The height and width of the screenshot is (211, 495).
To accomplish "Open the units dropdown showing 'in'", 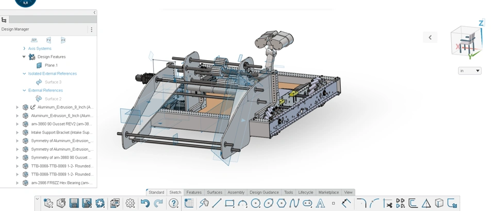I will 470,71.
